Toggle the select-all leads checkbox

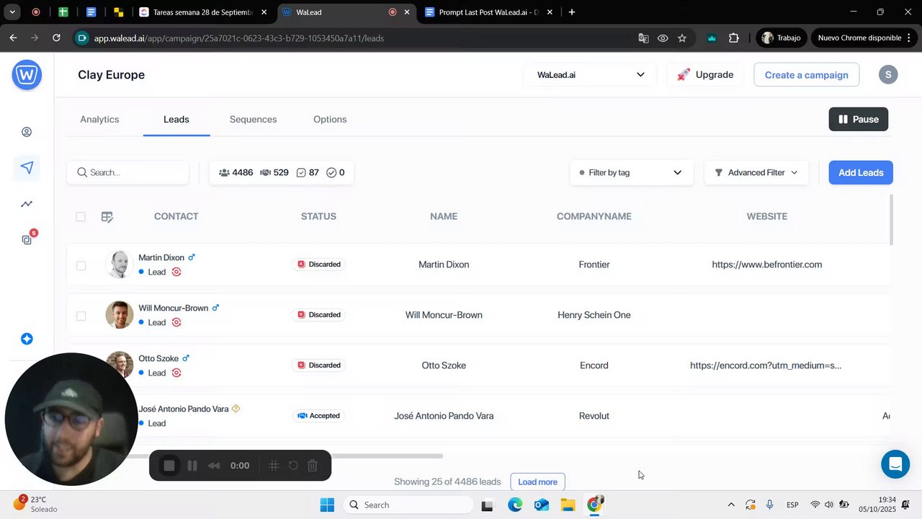pos(81,216)
